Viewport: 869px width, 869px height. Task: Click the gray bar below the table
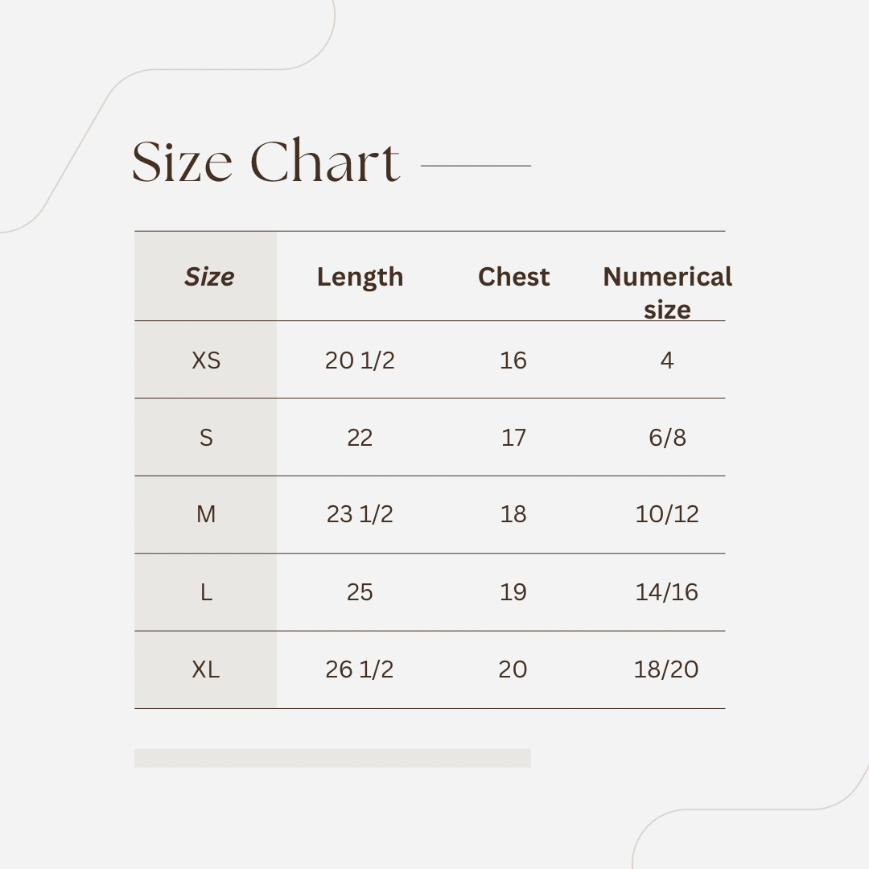coord(332,758)
